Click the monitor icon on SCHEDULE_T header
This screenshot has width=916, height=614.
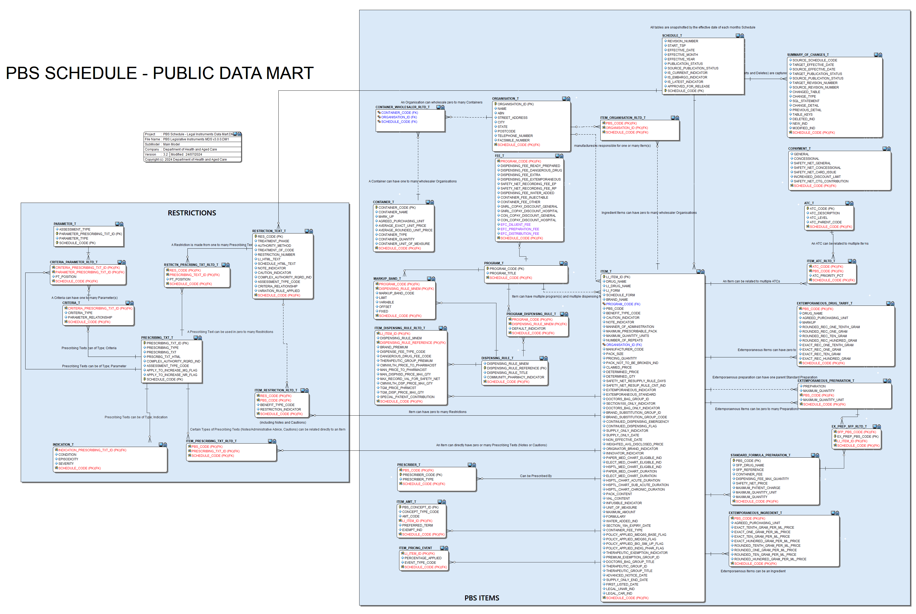[738, 36]
